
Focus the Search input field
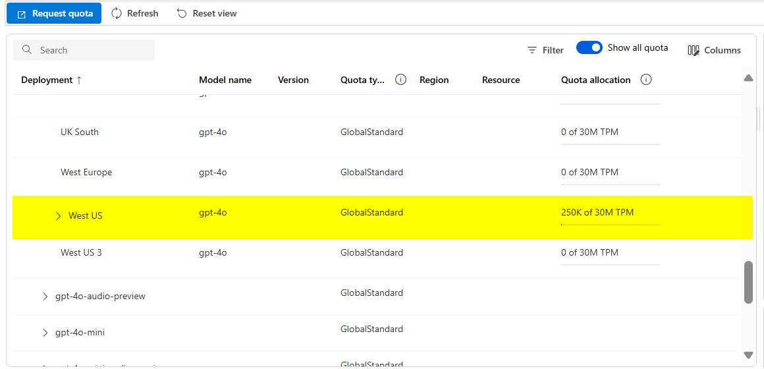(84, 50)
